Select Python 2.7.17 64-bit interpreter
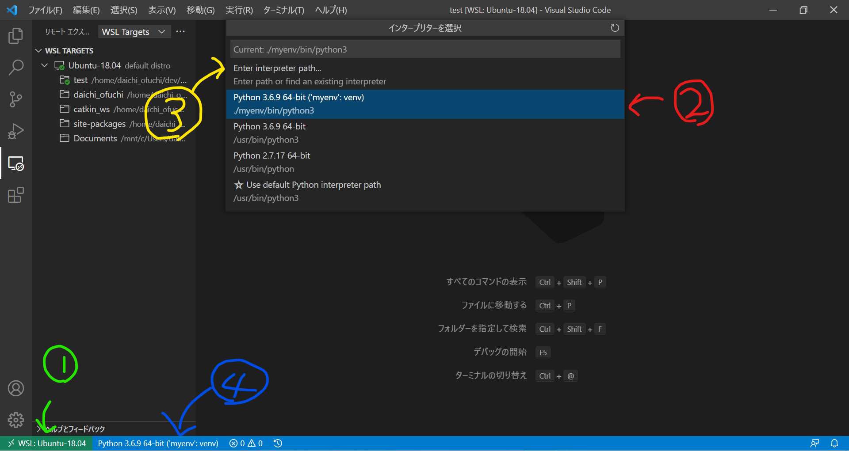849x451 pixels. (425, 162)
